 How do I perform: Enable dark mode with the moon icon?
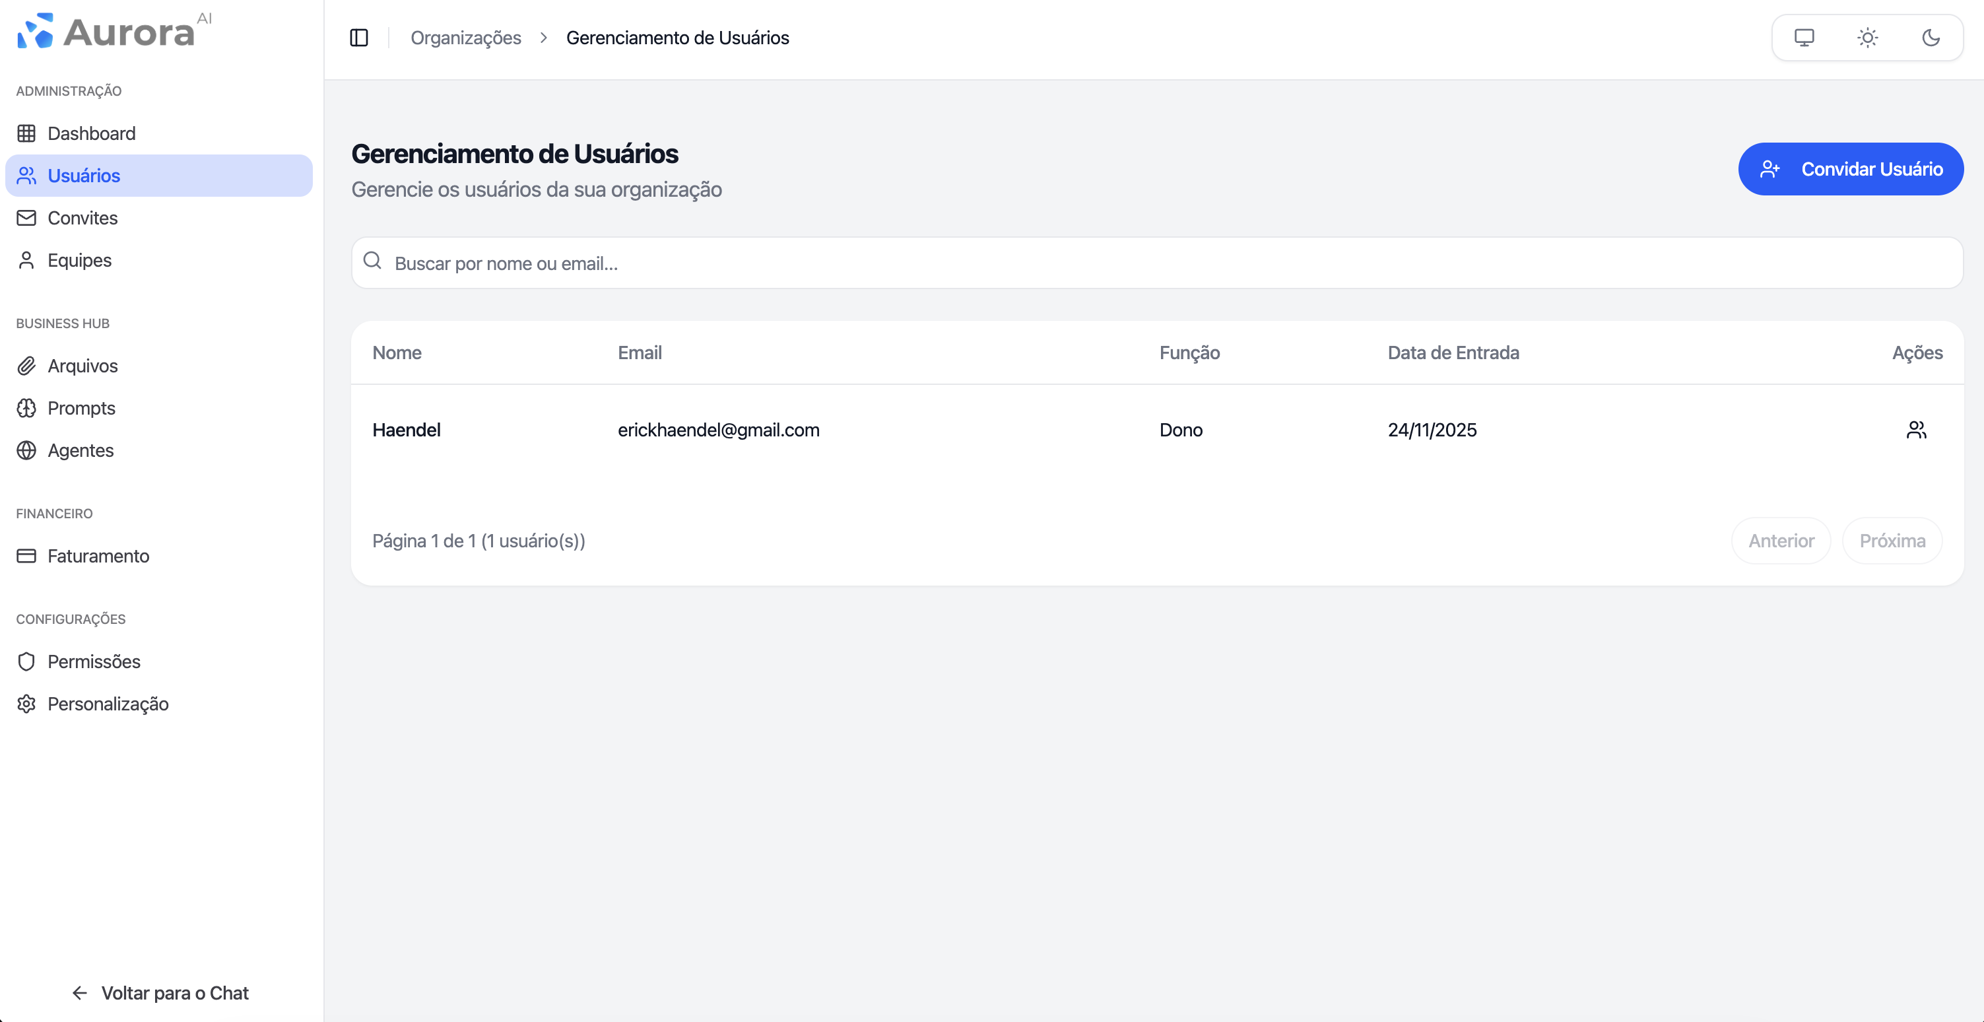pos(1931,37)
